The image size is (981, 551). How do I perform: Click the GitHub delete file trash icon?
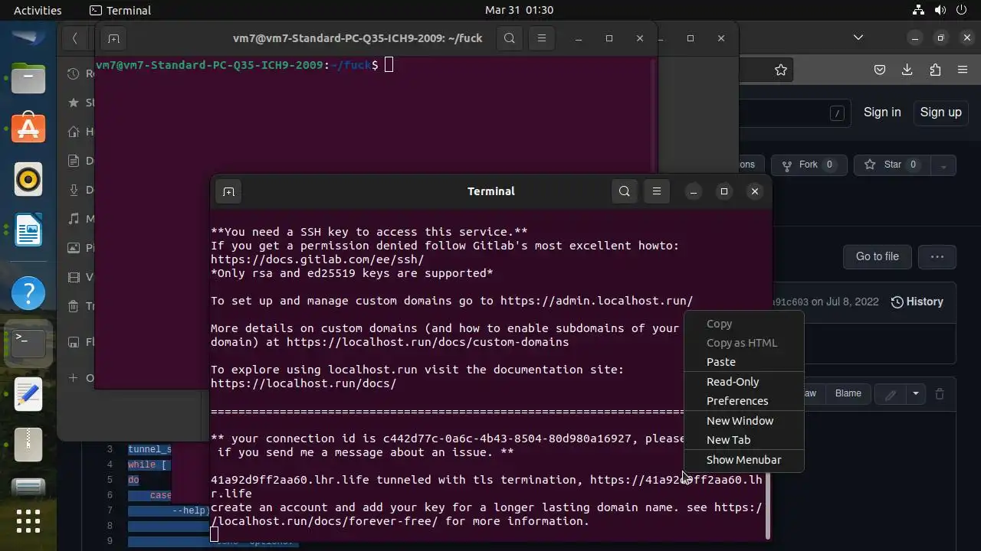point(940,394)
